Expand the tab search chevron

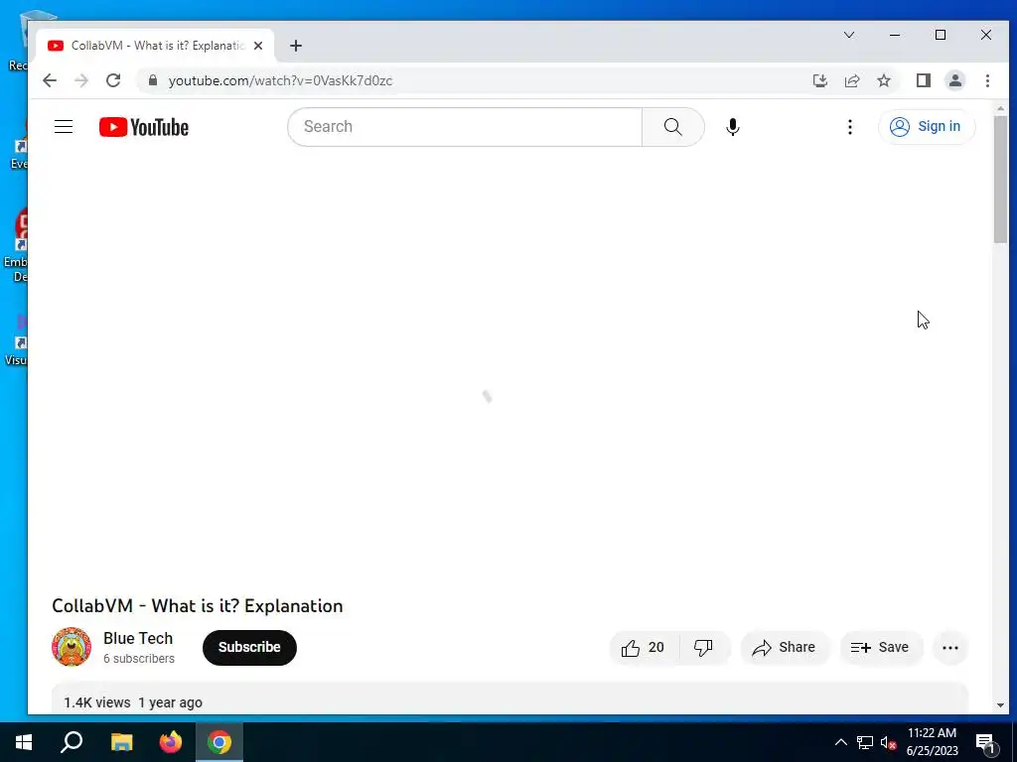coord(849,35)
